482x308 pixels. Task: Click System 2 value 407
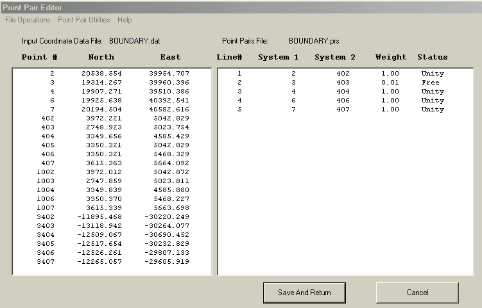tap(343, 109)
